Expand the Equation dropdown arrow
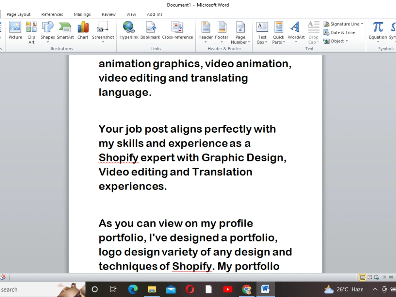Viewport: 396px width, 297px height. [378, 42]
